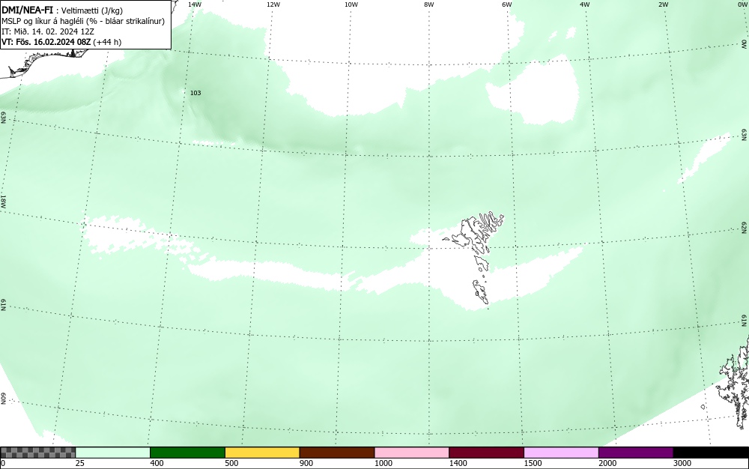Click the 3000 legend value label
Screen dimensions: 749x469
(x=682, y=463)
